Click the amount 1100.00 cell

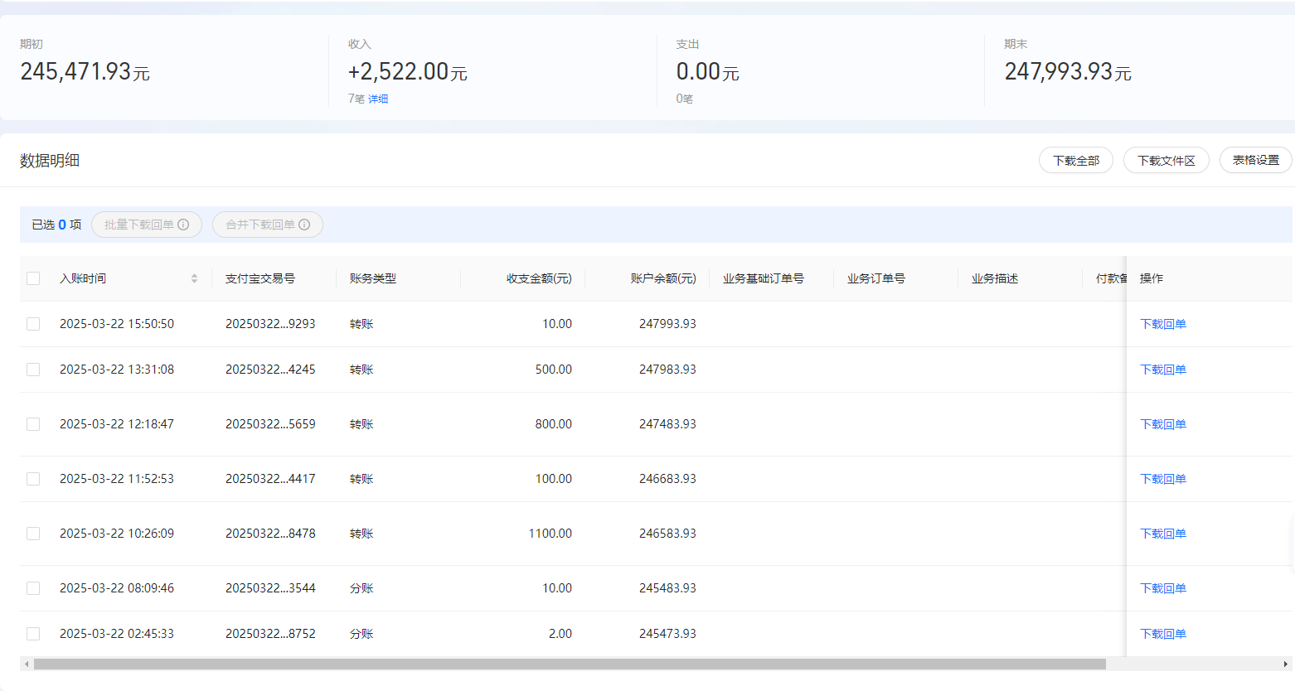(x=550, y=534)
